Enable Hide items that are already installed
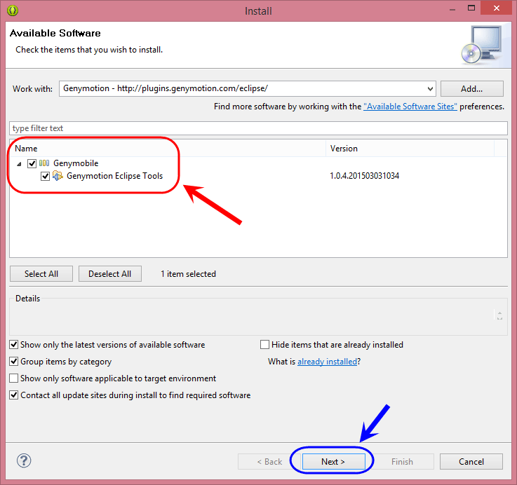517x485 pixels. tap(264, 345)
